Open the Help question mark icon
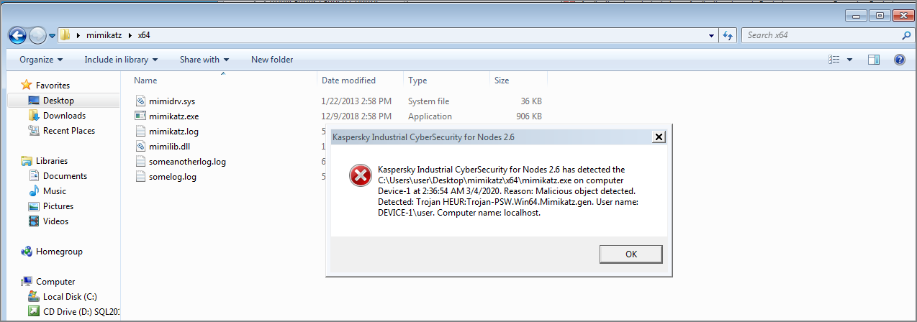 (x=899, y=60)
